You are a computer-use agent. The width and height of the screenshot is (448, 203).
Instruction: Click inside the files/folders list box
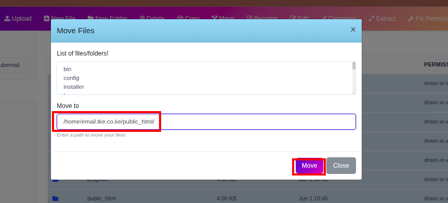[206, 78]
